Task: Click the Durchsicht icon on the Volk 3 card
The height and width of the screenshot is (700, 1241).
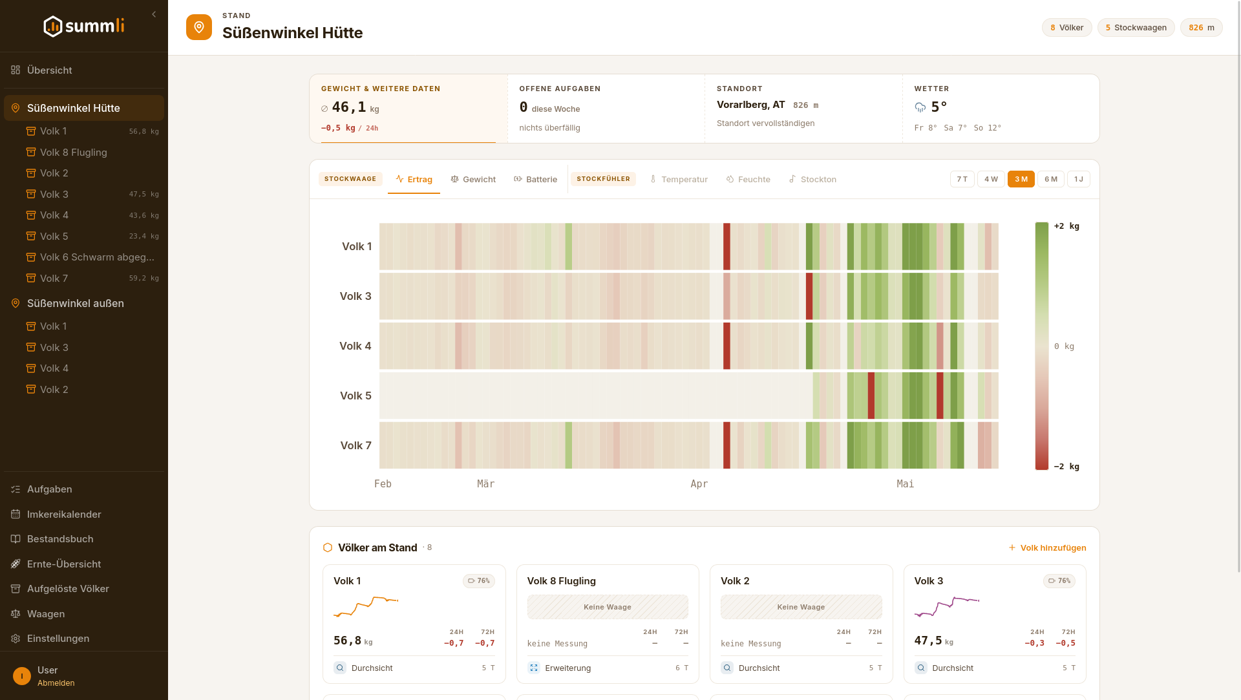Action: pyautogui.click(x=921, y=668)
